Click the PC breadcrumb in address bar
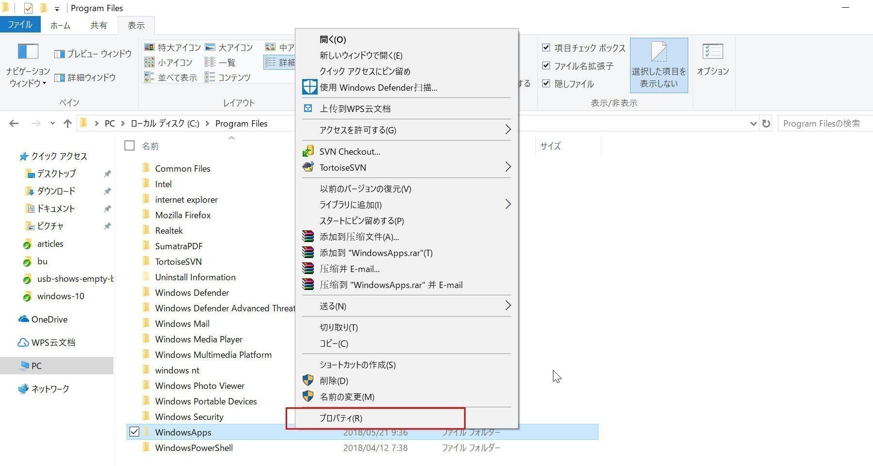873x466 pixels. pos(110,124)
